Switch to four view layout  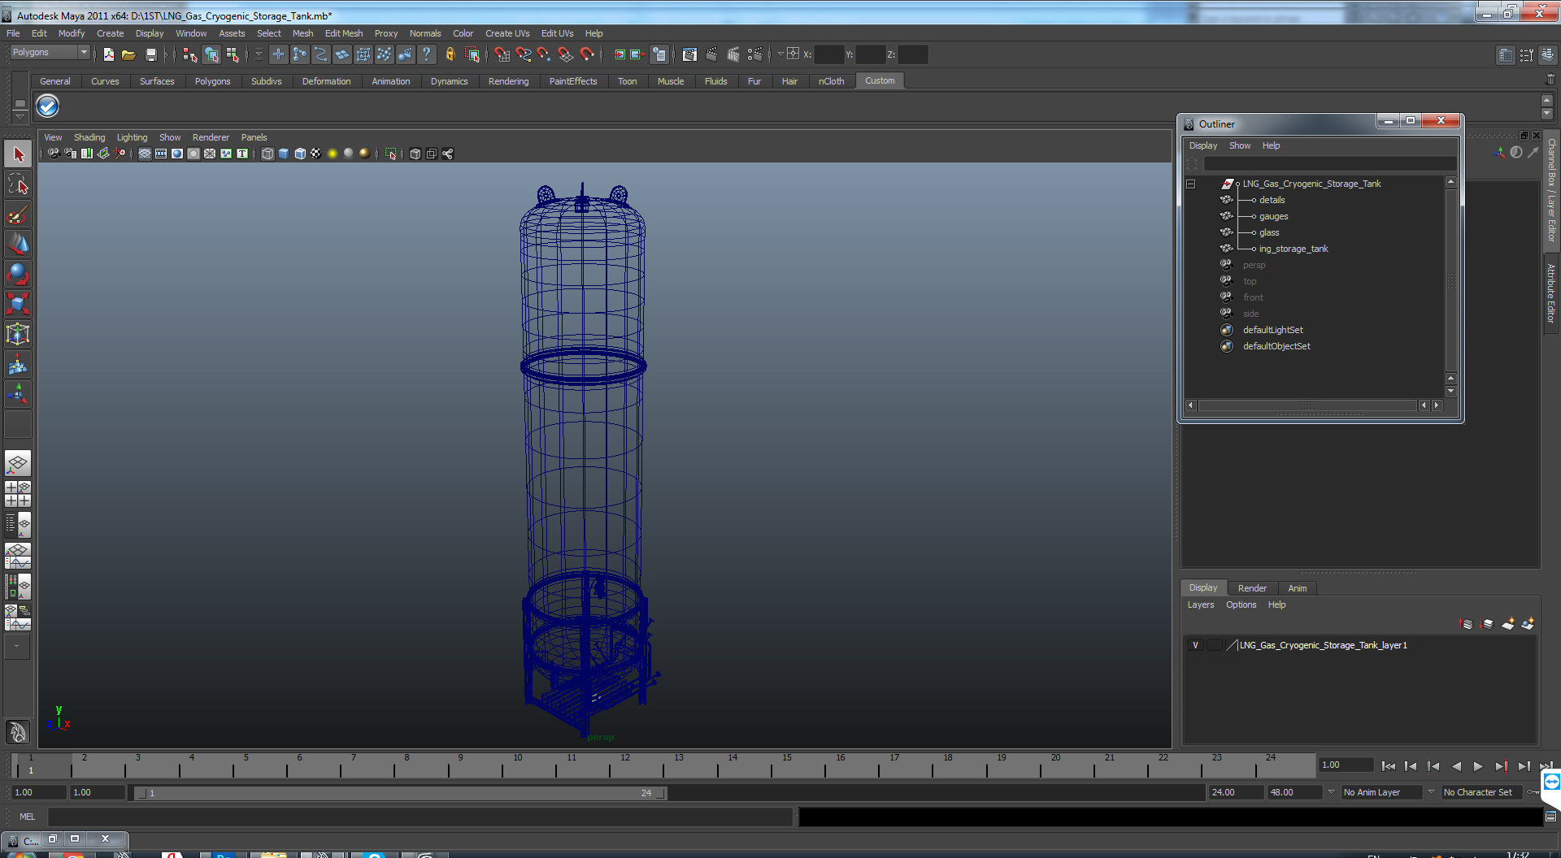coord(18,494)
